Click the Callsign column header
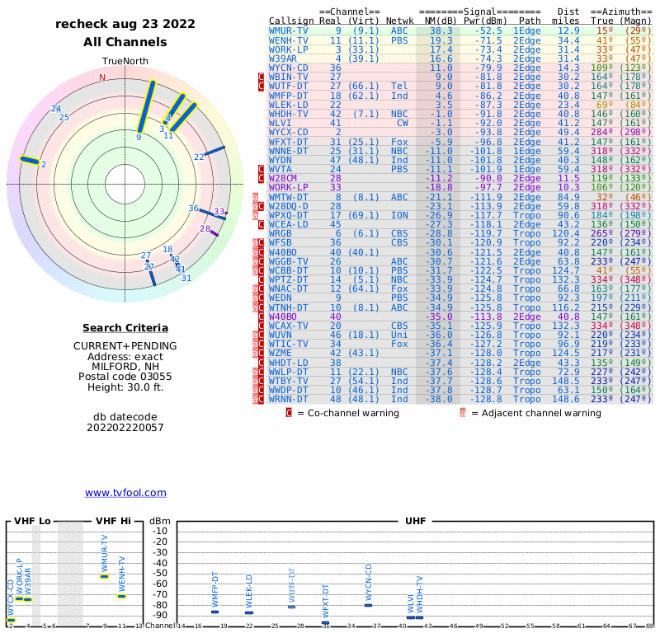This screenshot has width=660, height=633. [x=291, y=21]
